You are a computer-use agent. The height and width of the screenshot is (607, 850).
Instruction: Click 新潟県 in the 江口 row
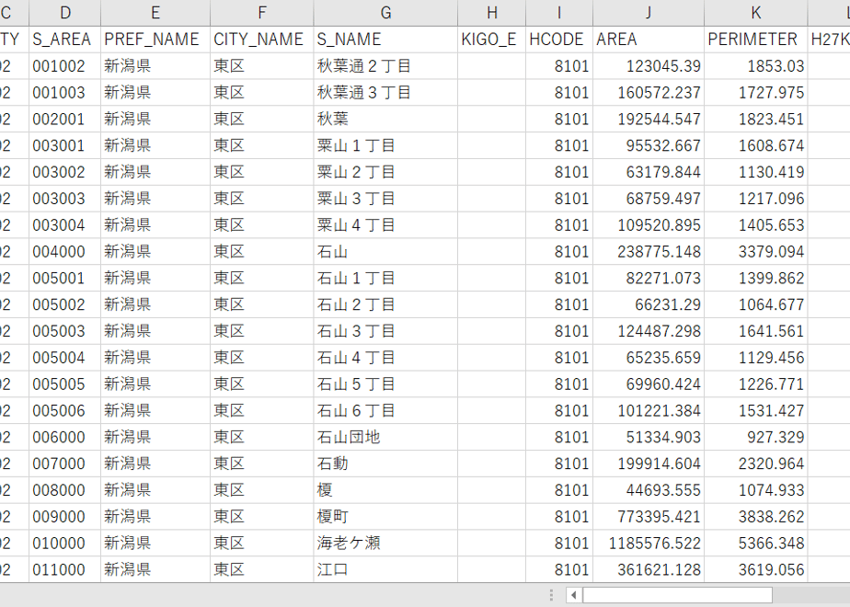(155, 570)
